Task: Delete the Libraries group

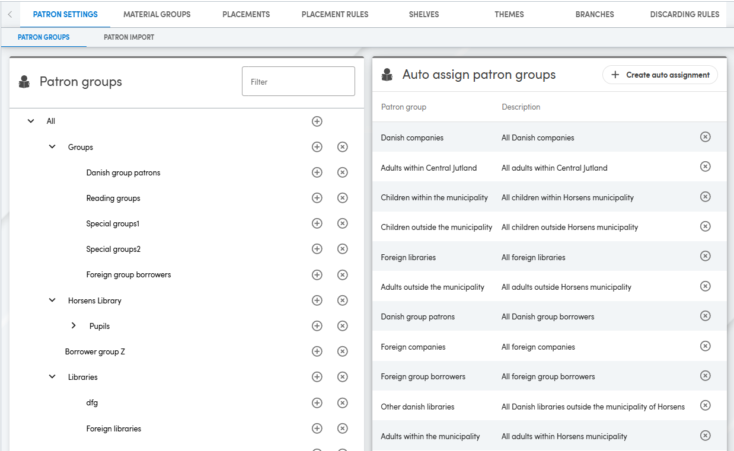Action: click(x=343, y=377)
